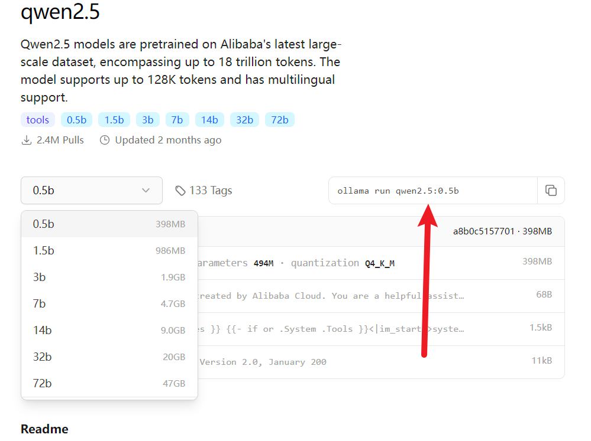Click the tools tag badge

[38, 120]
